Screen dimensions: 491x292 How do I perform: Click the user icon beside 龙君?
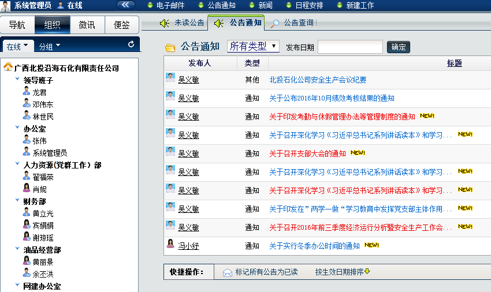click(27, 91)
